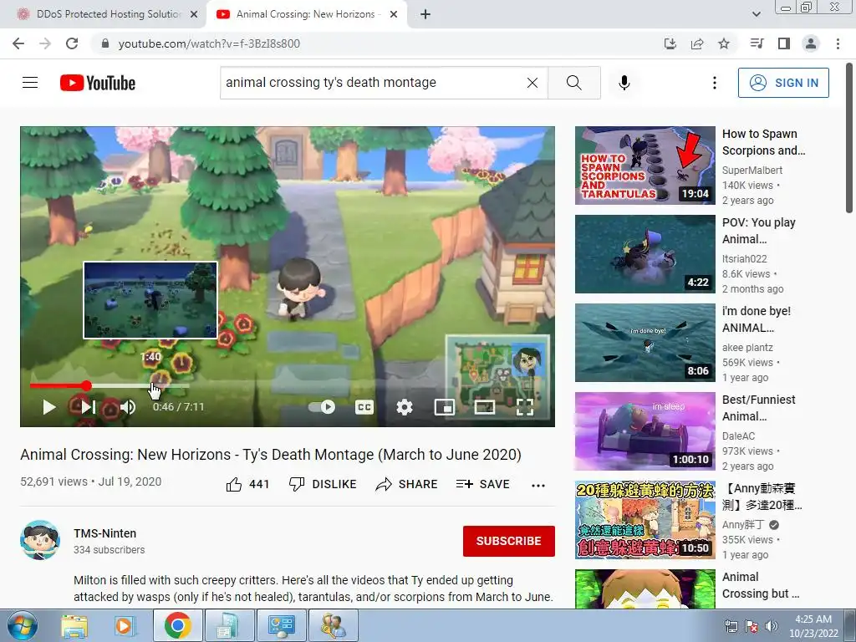Open more actions ellipsis below video
Screen dimensions: 856x642
[x=538, y=486]
